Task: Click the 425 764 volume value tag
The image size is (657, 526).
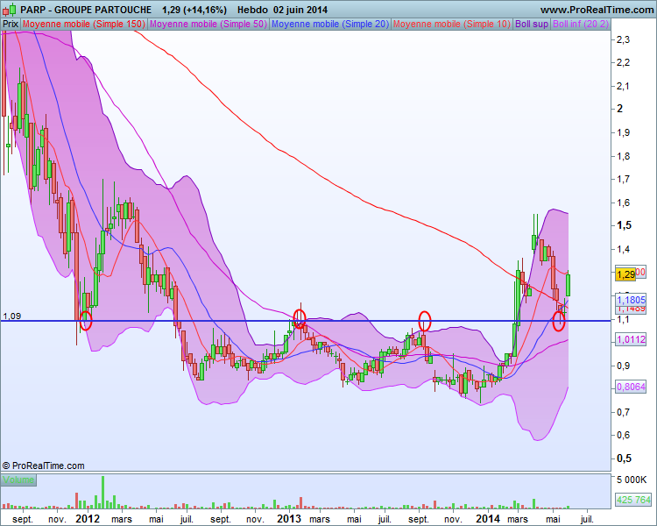Action: (x=633, y=500)
